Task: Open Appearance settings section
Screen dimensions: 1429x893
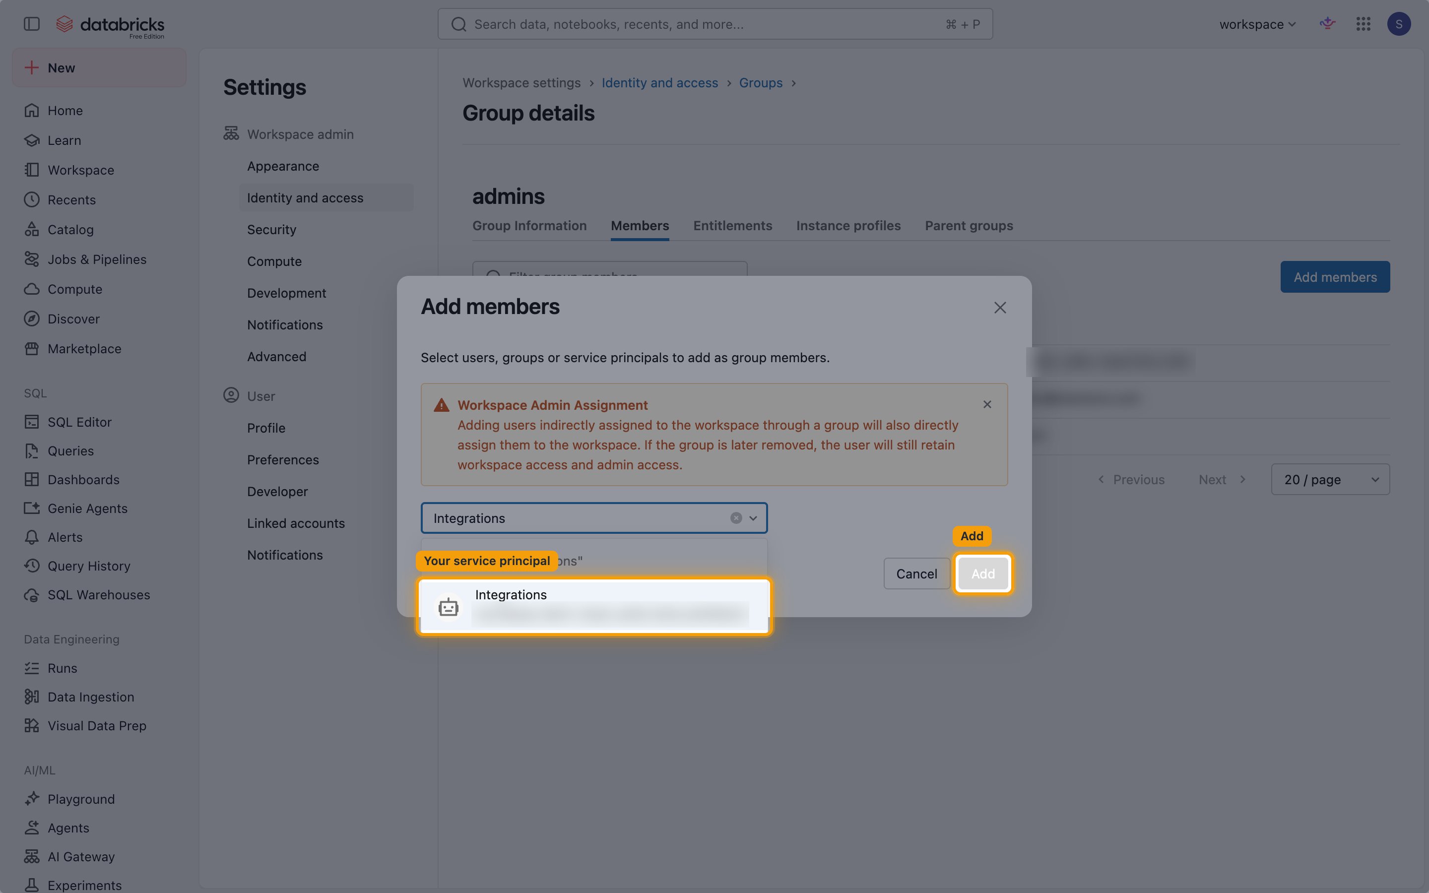Action: coord(283,167)
